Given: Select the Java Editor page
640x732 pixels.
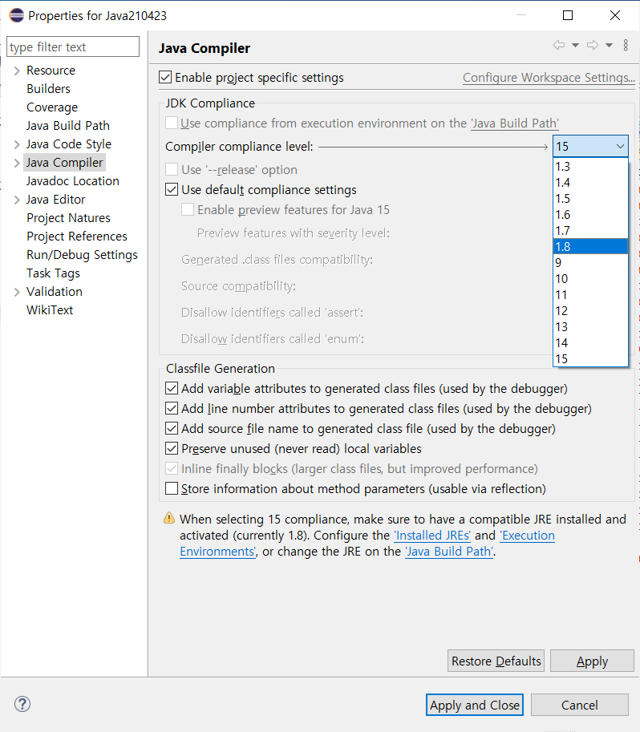Looking at the screenshot, I should [56, 200].
